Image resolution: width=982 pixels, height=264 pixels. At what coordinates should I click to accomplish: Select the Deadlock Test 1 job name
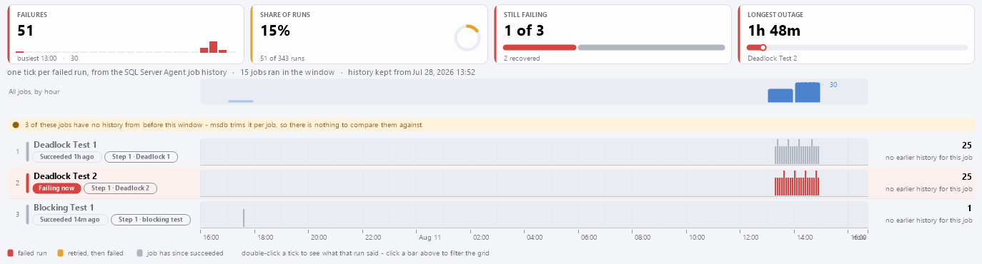[65, 145]
